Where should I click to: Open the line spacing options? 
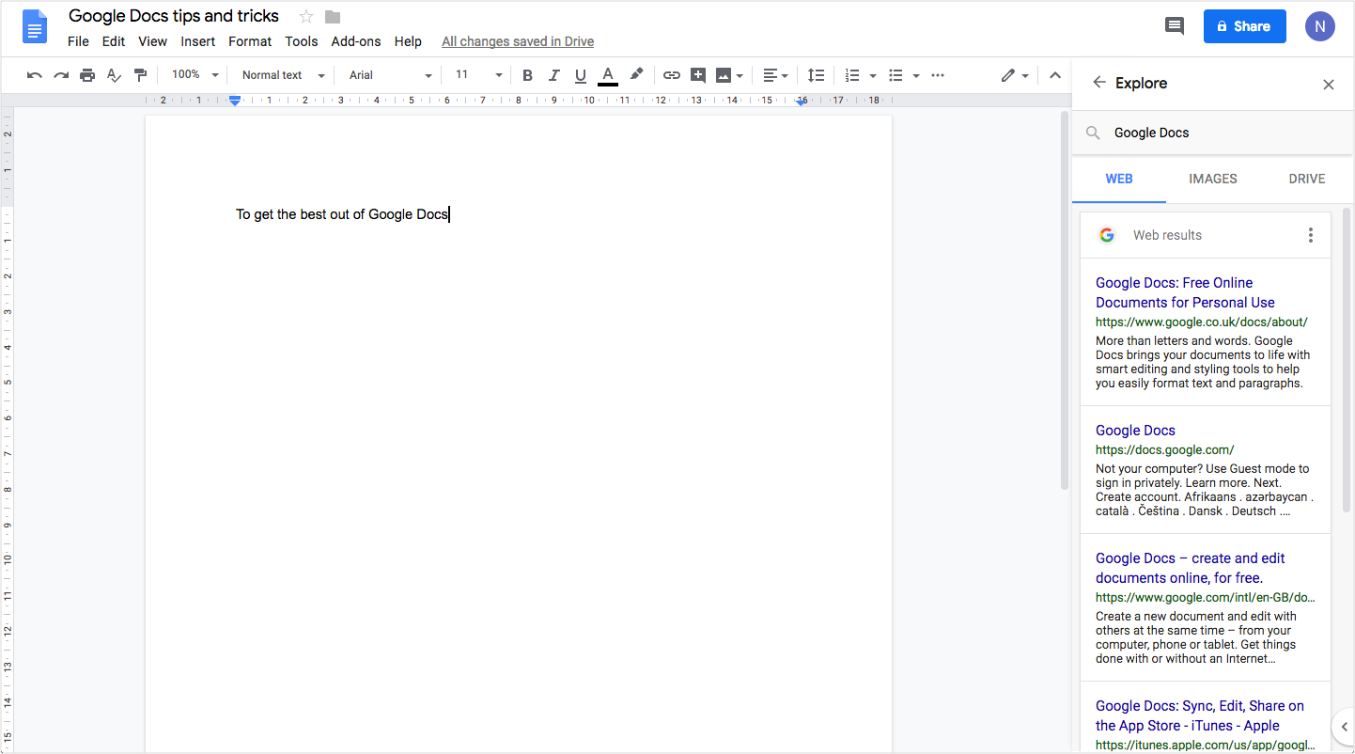click(817, 75)
